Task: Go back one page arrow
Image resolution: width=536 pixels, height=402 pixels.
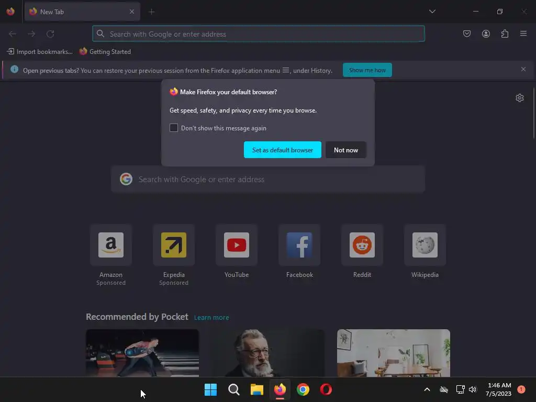Action: [x=13, y=34]
